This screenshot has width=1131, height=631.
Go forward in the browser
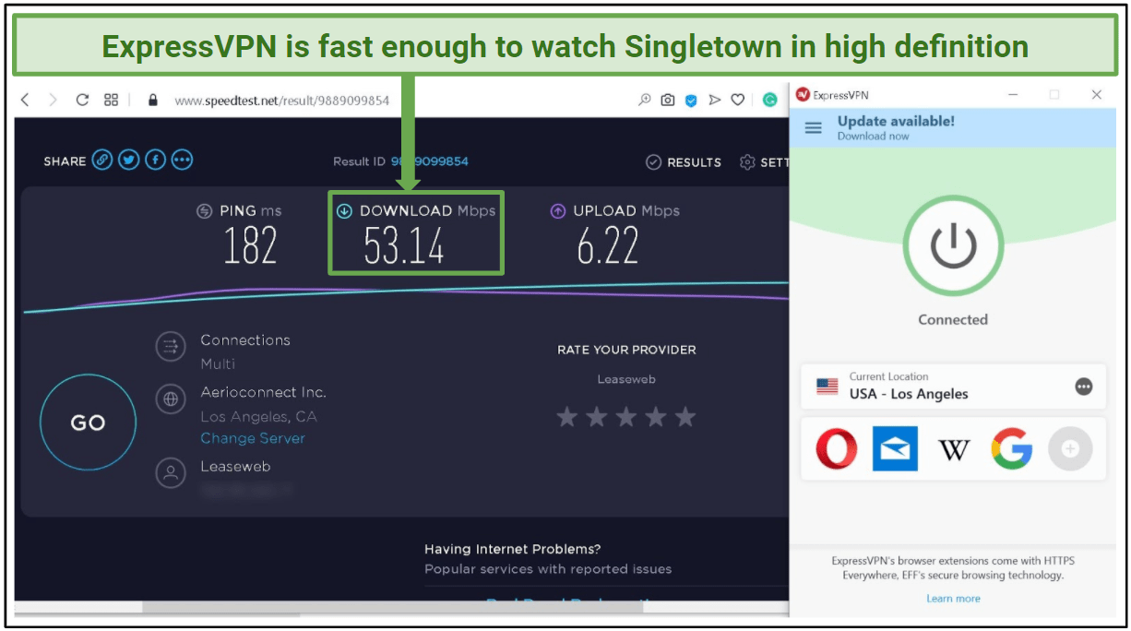53,100
